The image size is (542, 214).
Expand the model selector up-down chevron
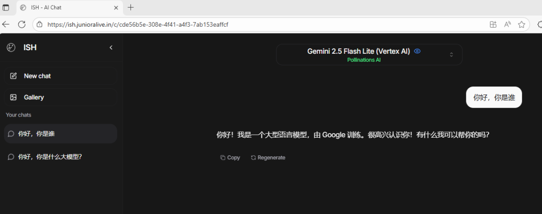(451, 55)
